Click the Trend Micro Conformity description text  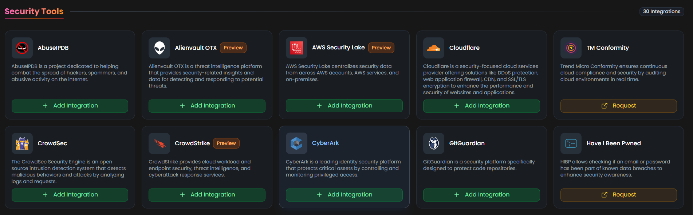point(614,73)
